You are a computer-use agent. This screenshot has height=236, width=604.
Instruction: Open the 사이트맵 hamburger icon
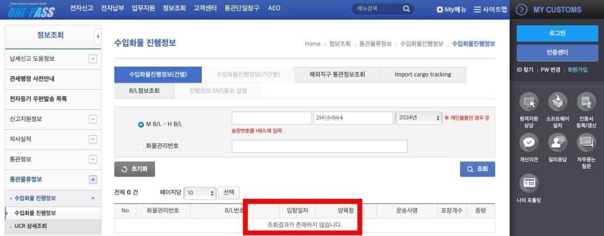pyautogui.click(x=477, y=9)
